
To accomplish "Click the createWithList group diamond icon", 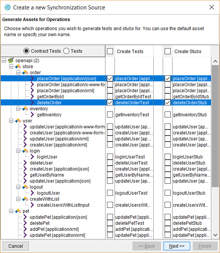I will coord(25,199).
